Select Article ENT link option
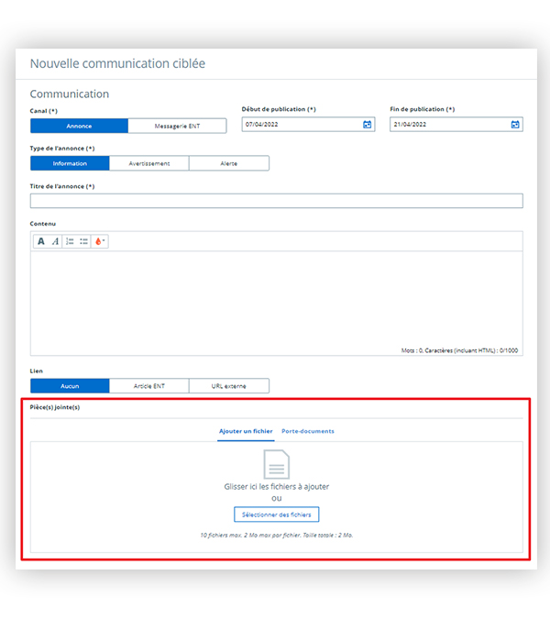Image resolution: width=550 pixels, height=642 pixels. pyautogui.click(x=149, y=386)
